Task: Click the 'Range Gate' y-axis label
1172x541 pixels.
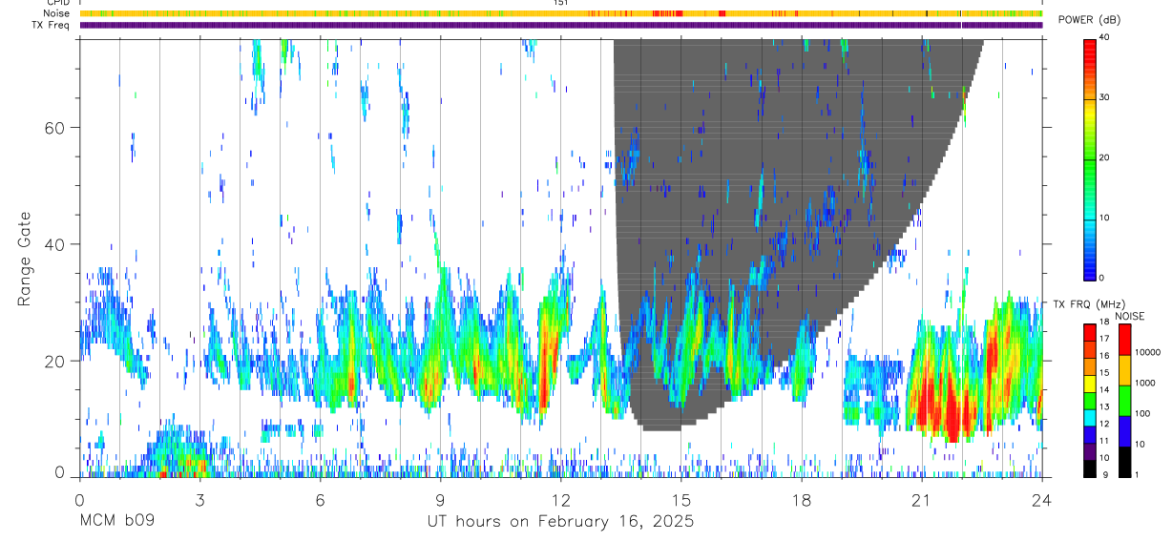Action: pos(24,259)
